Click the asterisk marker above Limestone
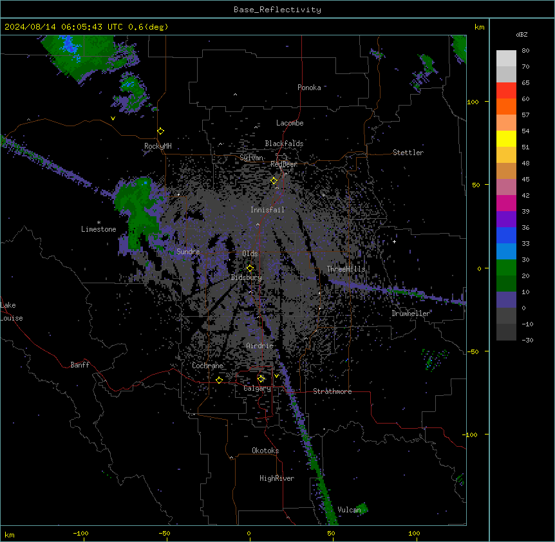The width and height of the screenshot is (555, 542). pyautogui.click(x=99, y=223)
